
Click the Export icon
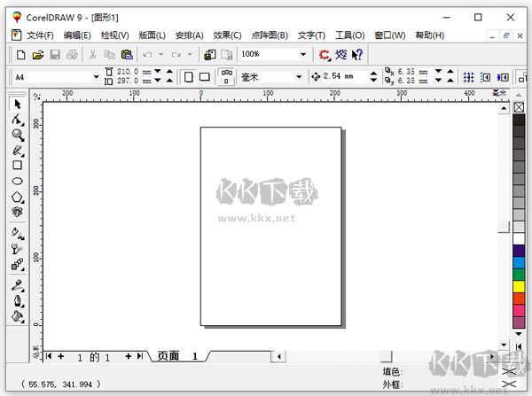pos(227,55)
